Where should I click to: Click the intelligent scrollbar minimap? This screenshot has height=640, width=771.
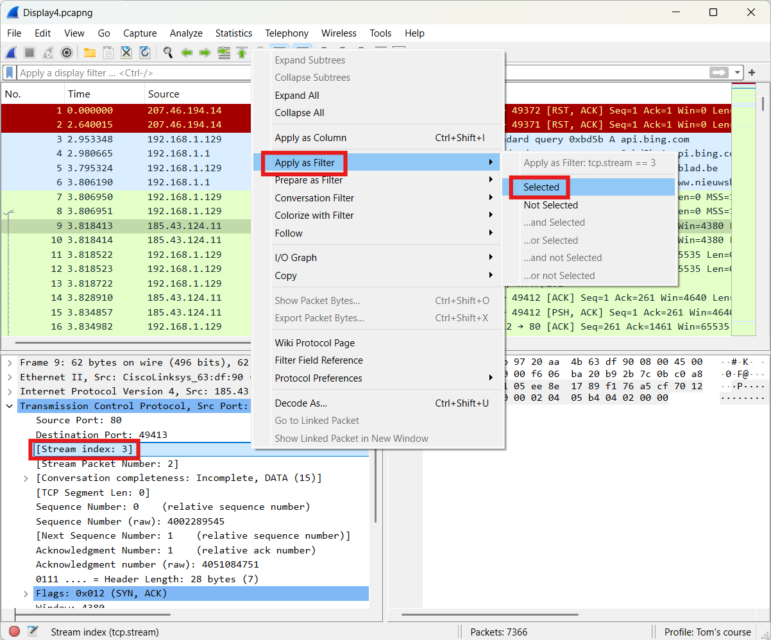[x=743, y=209]
